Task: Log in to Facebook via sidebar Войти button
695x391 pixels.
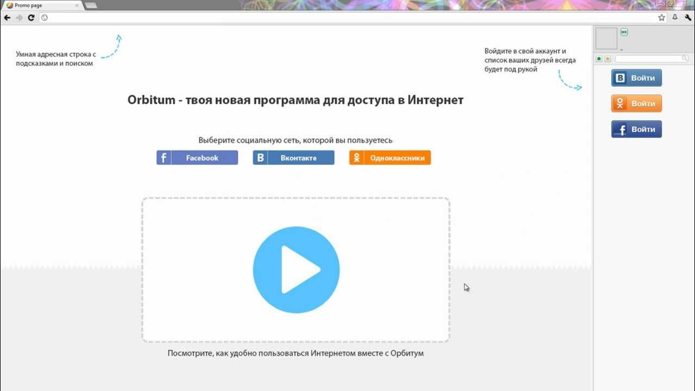Action: (636, 129)
